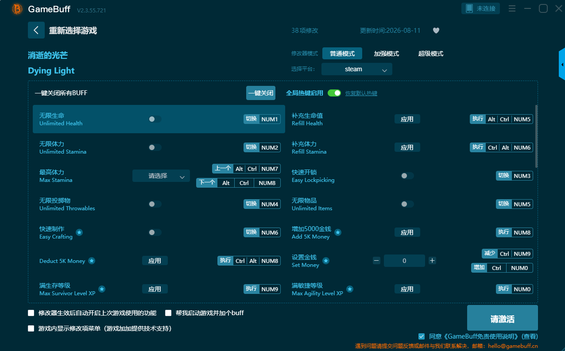Apply Add 5K Money
Image resolution: width=565 pixels, height=351 pixels.
pos(407,232)
